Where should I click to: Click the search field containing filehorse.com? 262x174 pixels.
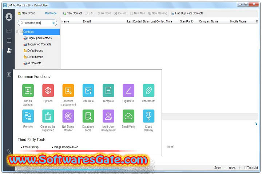[x=37, y=23]
